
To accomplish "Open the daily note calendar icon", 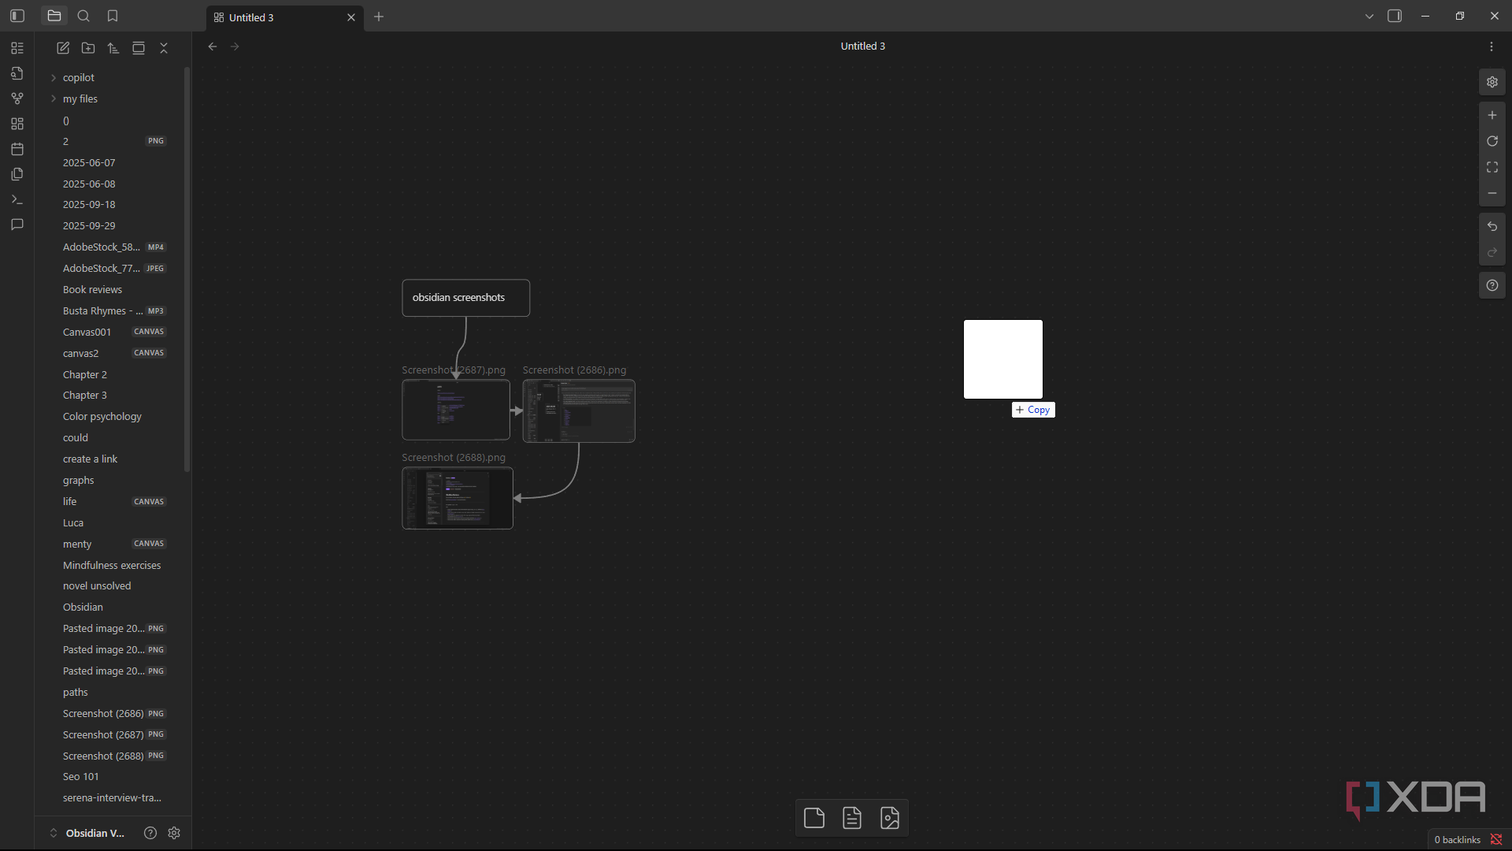I will (x=17, y=149).
